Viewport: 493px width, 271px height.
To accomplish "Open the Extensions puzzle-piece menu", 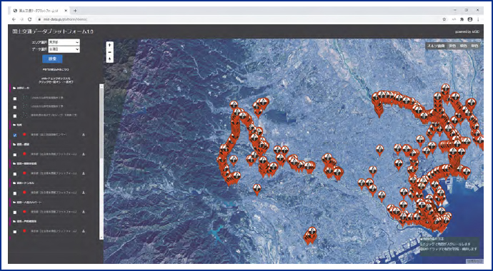I will (x=462, y=19).
